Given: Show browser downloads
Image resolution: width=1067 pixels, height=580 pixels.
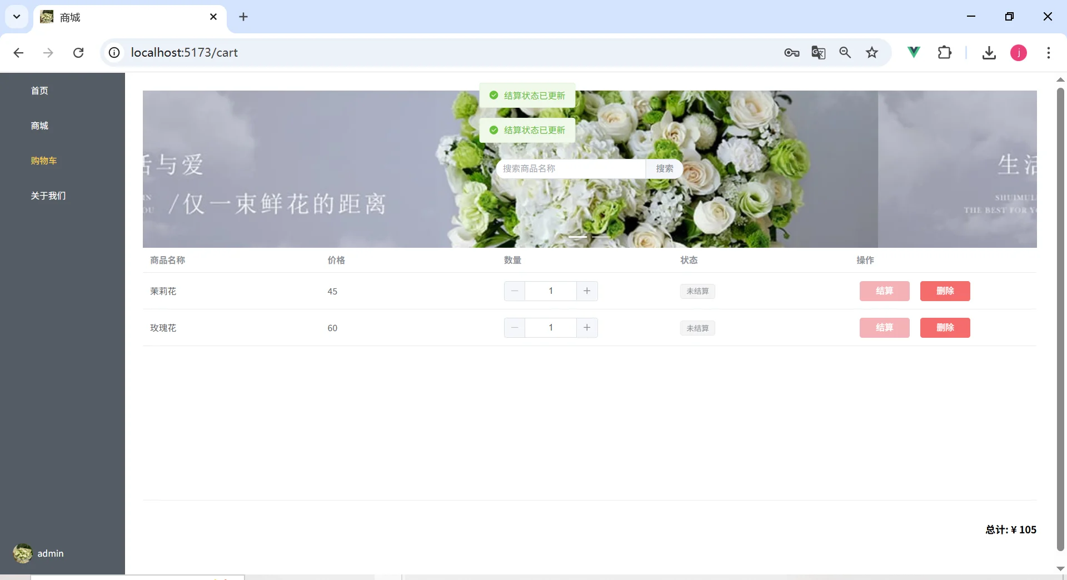Looking at the screenshot, I should (x=989, y=53).
